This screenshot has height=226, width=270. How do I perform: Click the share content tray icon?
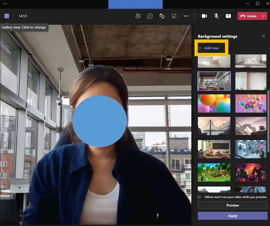coord(228,16)
